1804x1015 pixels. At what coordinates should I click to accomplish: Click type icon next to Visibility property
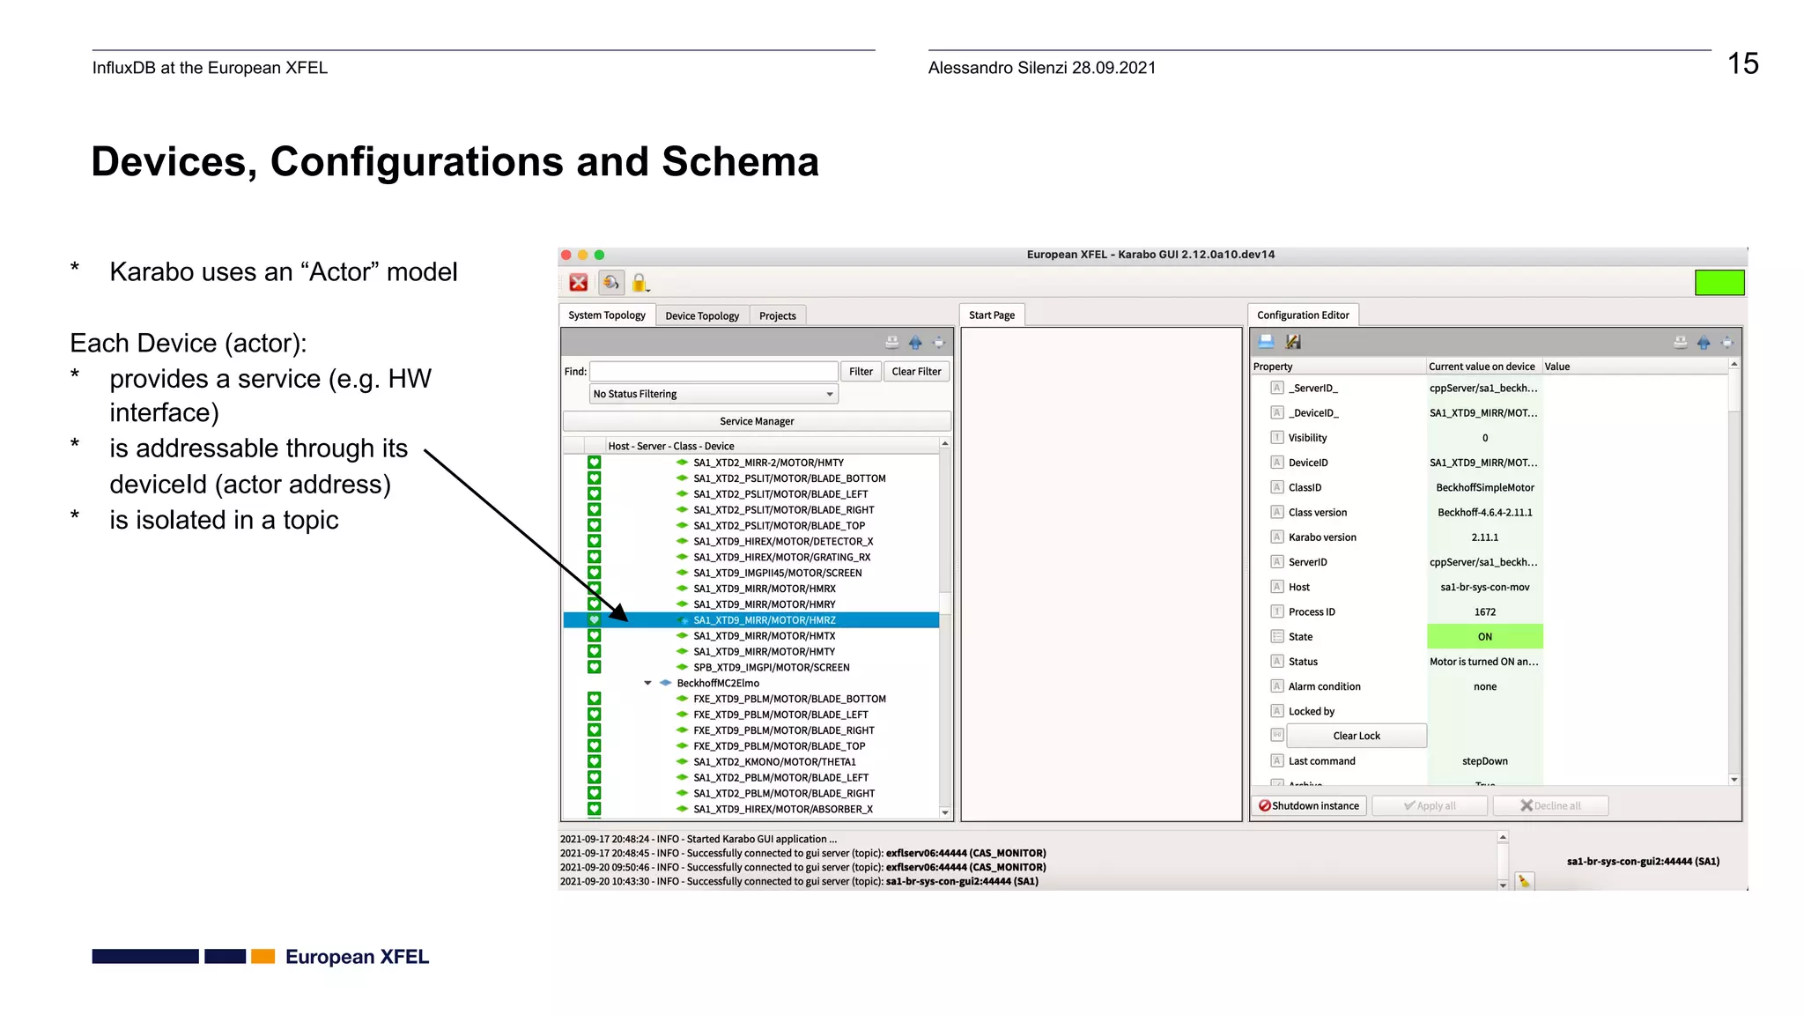tap(1276, 437)
